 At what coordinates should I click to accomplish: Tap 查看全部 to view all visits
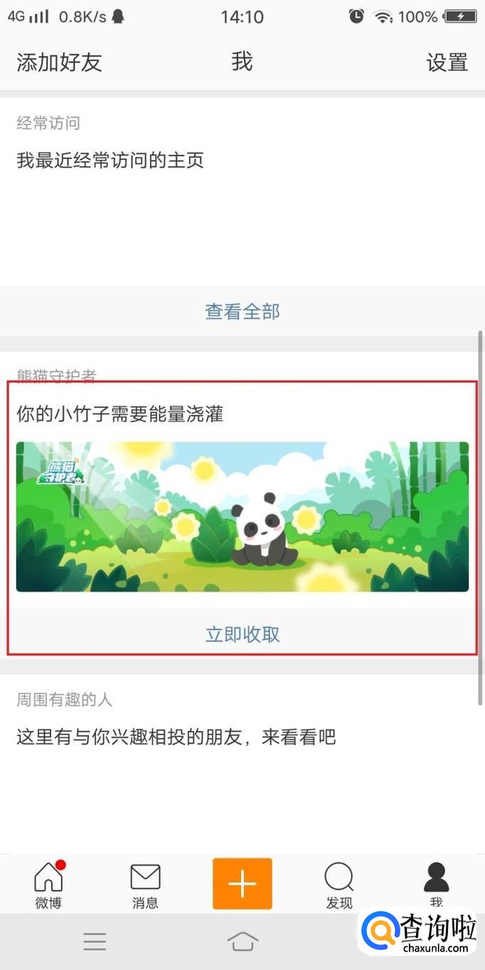[x=242, y=311]
